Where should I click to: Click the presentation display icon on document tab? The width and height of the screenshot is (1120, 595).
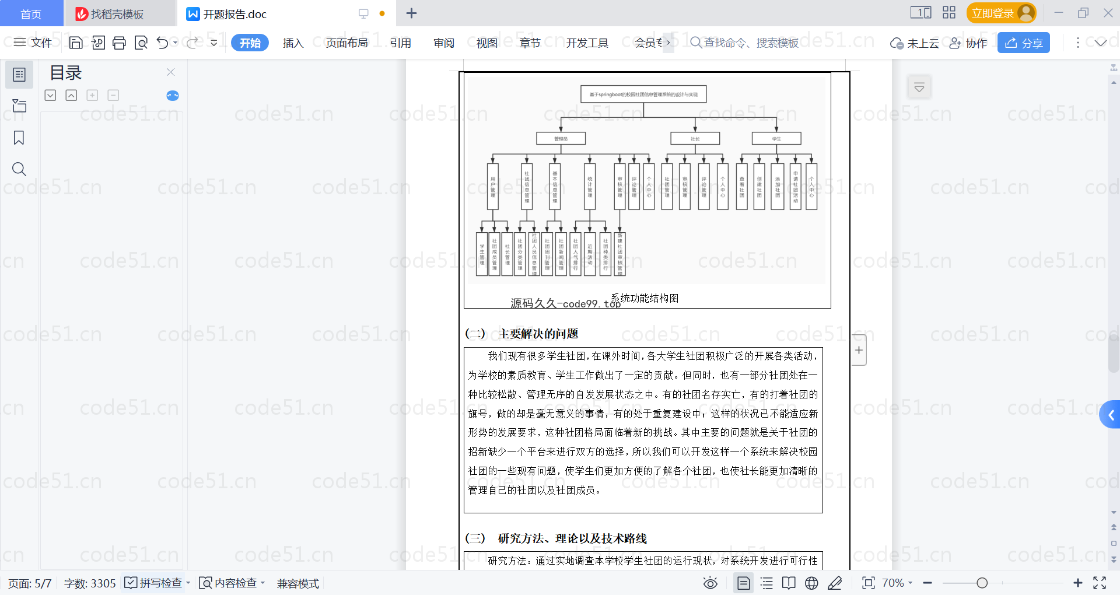pyautogui.click(x=363, y=13)
